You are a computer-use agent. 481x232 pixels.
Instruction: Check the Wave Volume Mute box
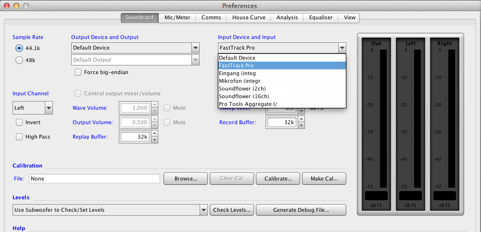coord(167,108)
